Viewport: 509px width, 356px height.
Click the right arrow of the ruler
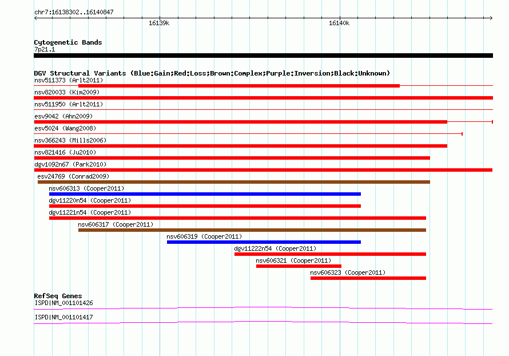pos(491,18)
